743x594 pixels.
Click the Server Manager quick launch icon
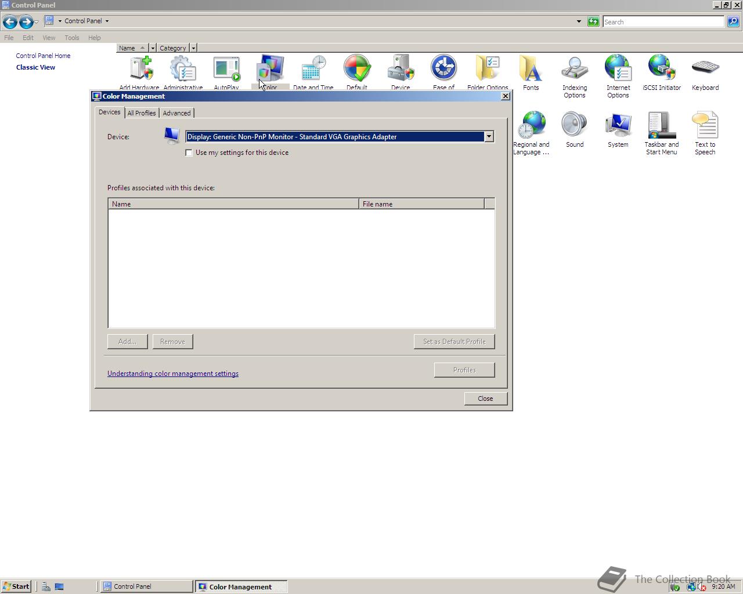coord(46,586)
